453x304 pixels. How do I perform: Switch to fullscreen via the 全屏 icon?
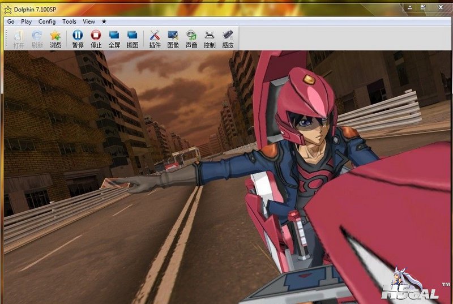tap(114, 38)
